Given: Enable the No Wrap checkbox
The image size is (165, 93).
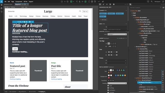Looking at the screenshot, I should [108, 88].
